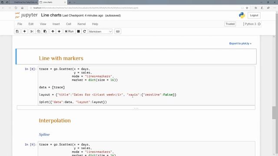The width and height of the screenshot is (278, 156).
Task: Go to browser home page icon
Action: 22,8
